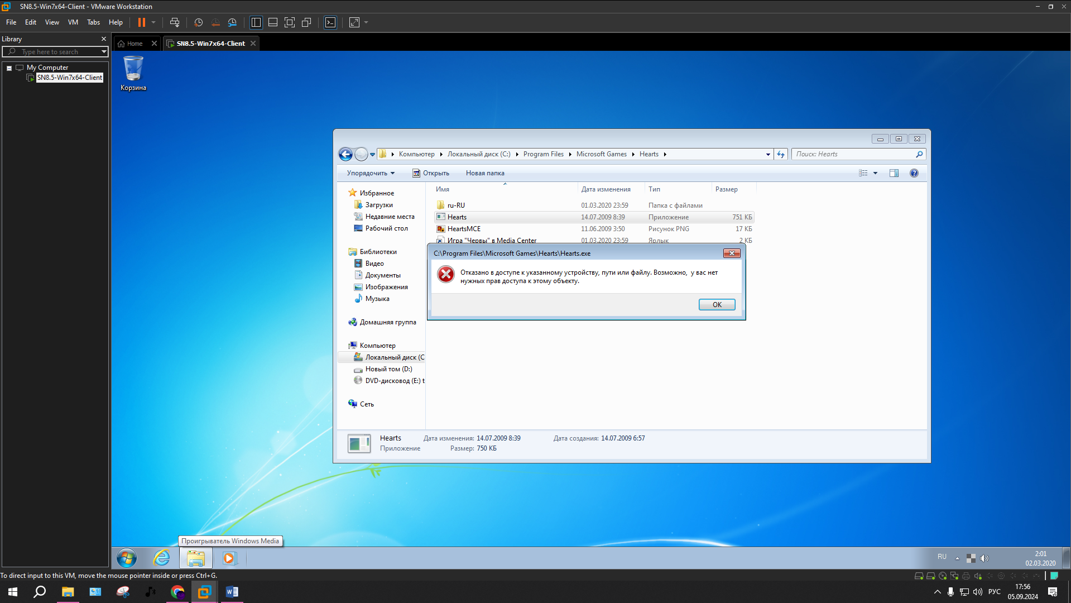This screenshot has height=603, width=1071.
Task: Select SN8.5-Win7x64-Client in the library tree
Action: 69,78
